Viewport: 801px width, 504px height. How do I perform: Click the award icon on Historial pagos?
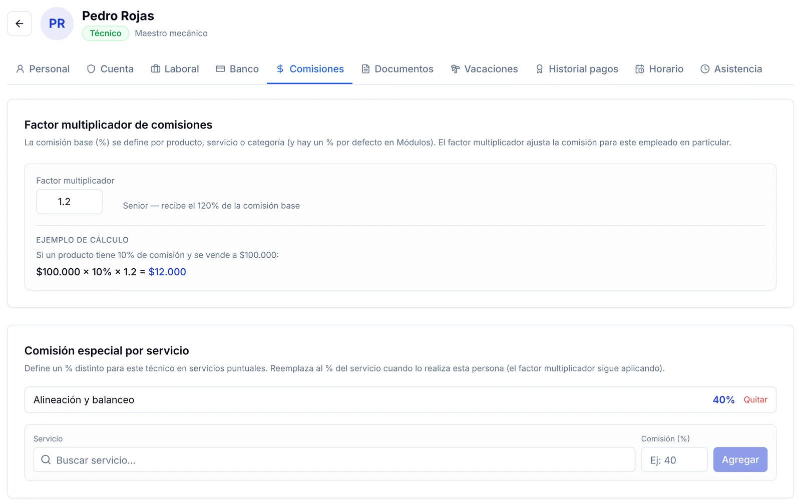[x=539, y=69]
